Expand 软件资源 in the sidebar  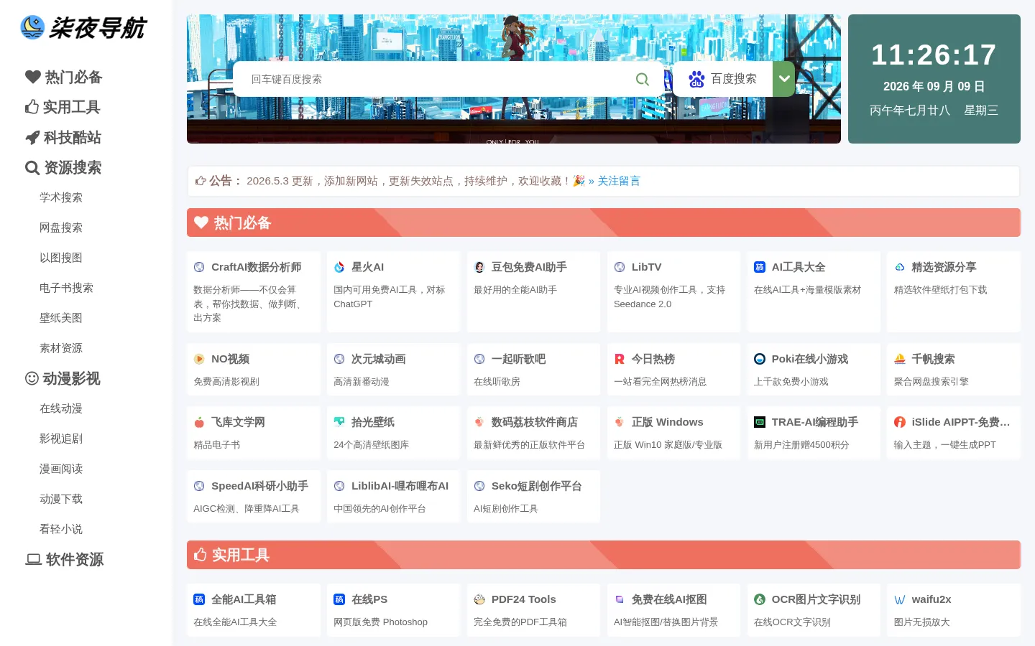coord(65,559)
